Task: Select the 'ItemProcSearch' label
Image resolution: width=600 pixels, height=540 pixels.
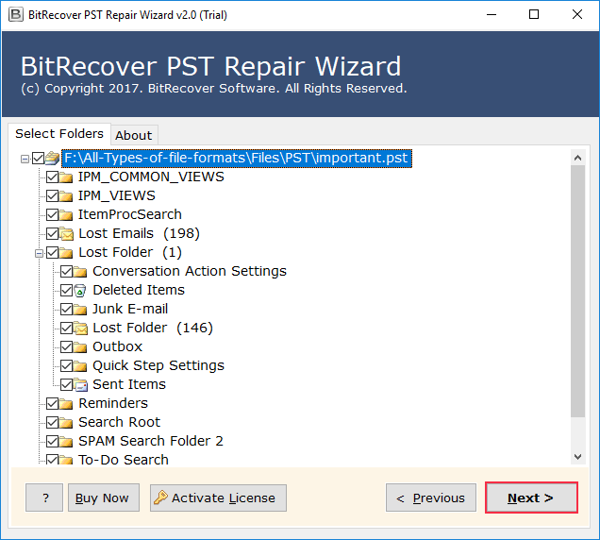Action: [x=130, y=214]
